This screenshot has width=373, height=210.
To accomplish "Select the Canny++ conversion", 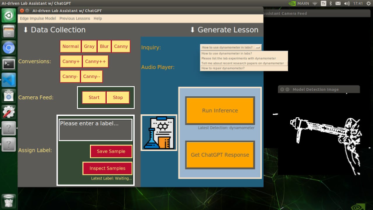I will [x=95, y=61].
